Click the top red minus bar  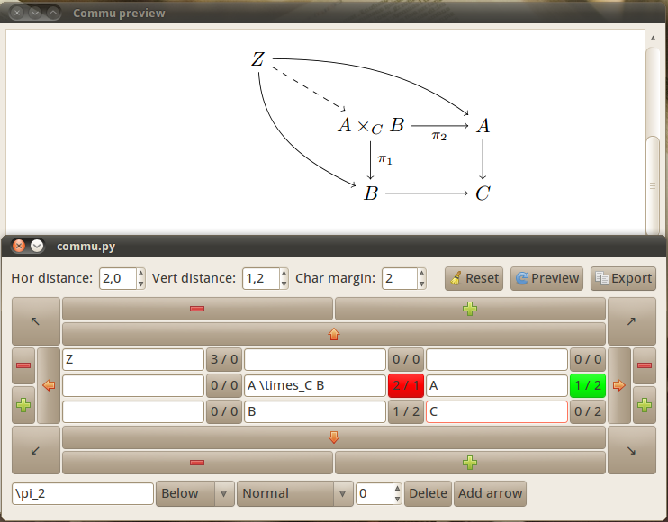click(197, 309)
